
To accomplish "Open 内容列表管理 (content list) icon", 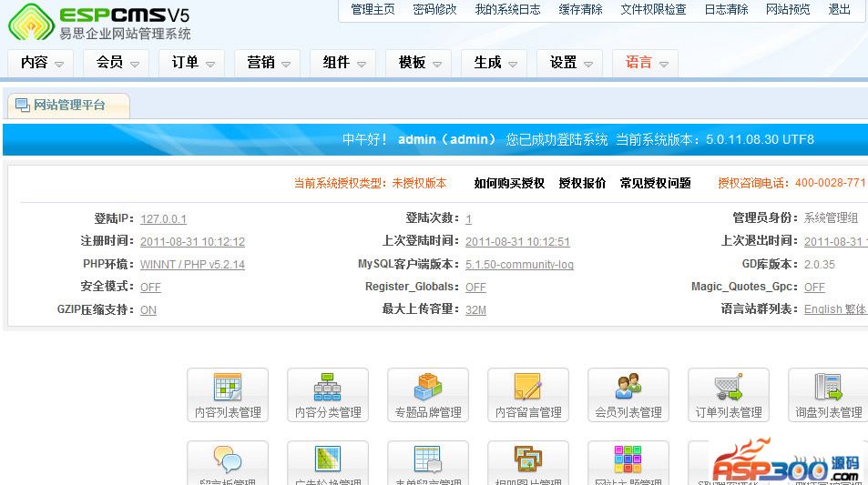I will tap(228, 395).
